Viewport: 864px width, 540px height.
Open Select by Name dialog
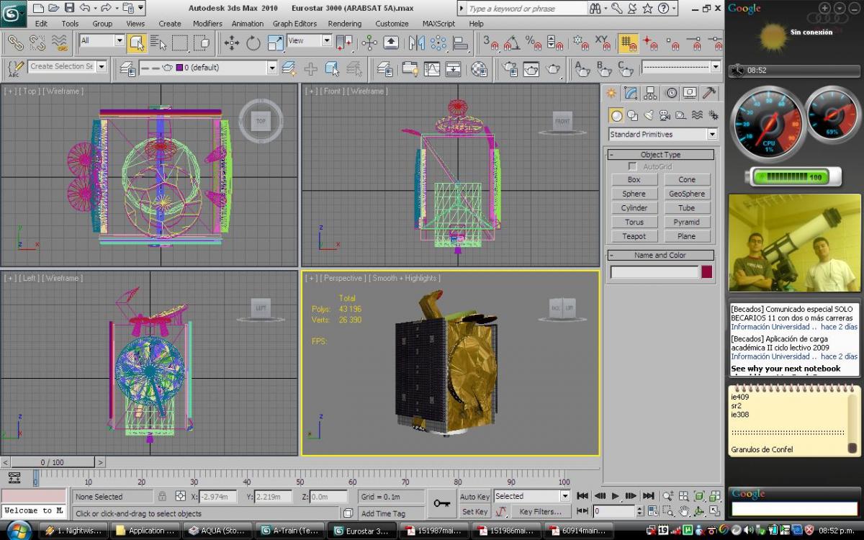coord(158,42)
